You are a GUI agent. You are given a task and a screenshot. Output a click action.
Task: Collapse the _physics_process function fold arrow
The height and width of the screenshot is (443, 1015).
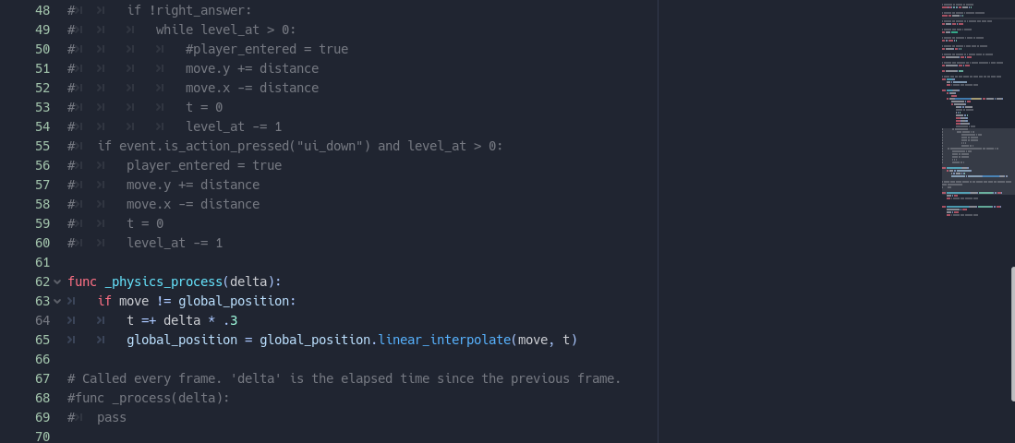pyautogui.click(x=57, y=282)
